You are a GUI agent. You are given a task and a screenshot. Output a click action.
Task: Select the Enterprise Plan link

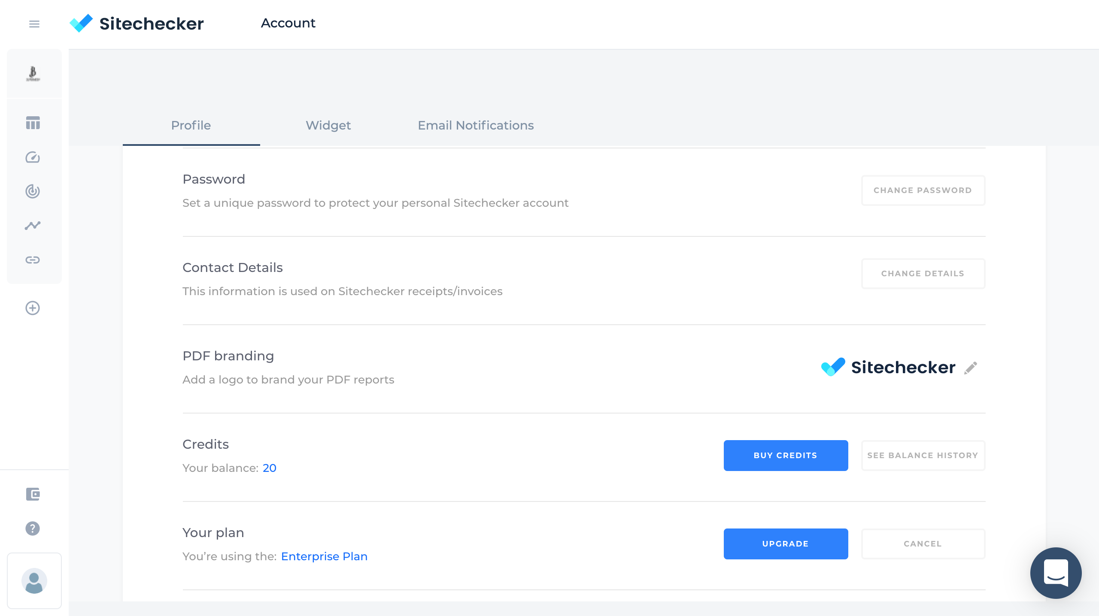[324, 556]
